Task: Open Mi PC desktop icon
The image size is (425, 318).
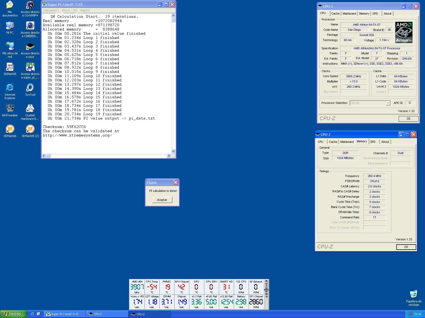Action: click(x=10, y=28)
